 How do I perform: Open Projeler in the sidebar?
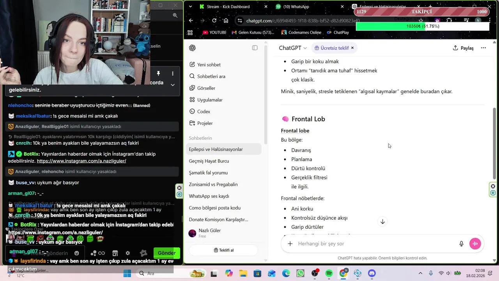pyautogui.click(x=224, y=123)
